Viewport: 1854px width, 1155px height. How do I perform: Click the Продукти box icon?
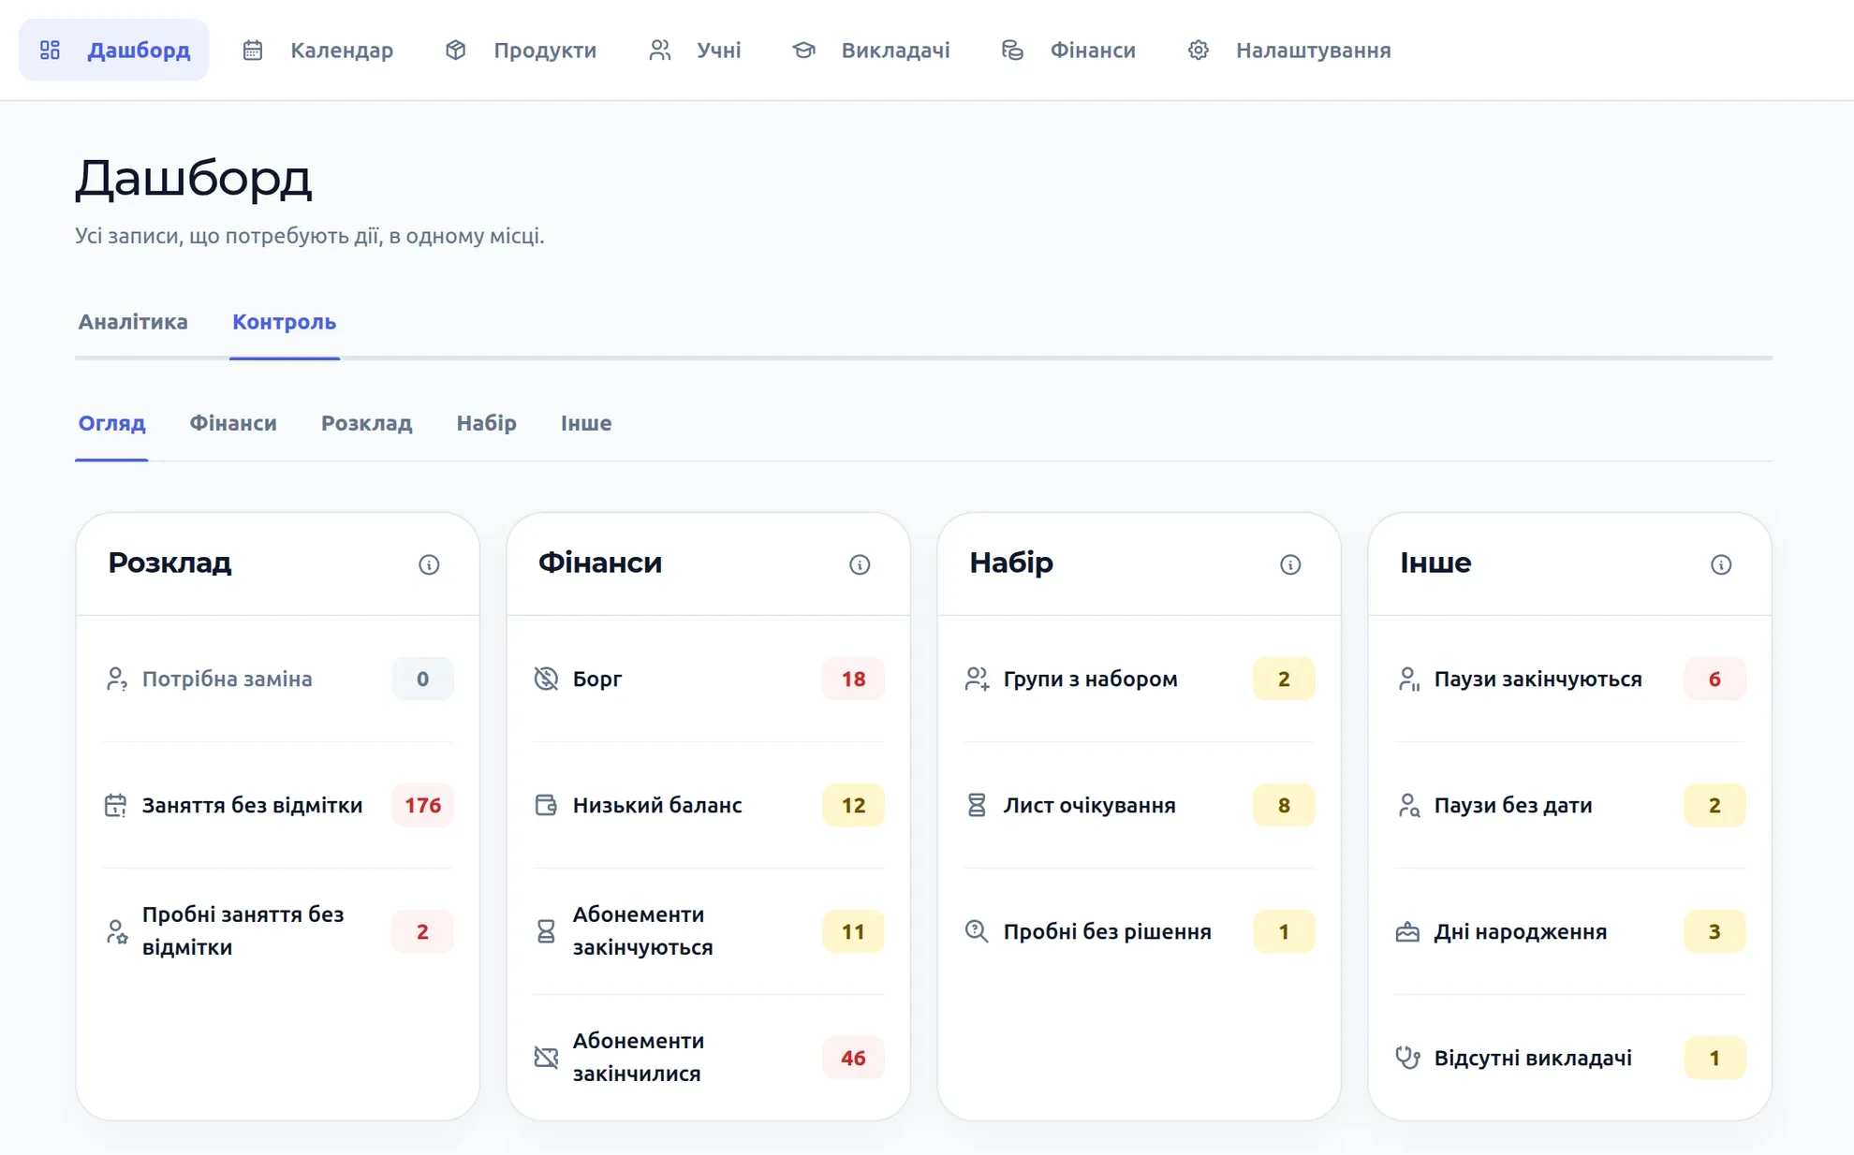pos(456,50)
